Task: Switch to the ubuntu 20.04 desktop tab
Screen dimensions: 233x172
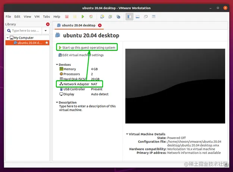Action: coord(79,25)
